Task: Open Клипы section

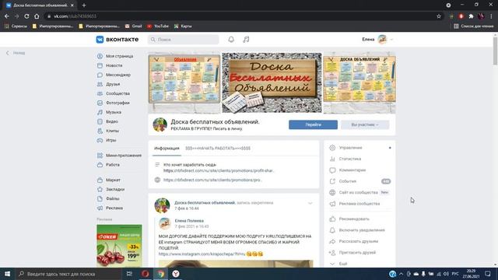Action: (112, 131)
